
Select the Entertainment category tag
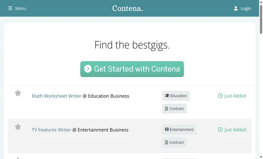pos(179,130)
